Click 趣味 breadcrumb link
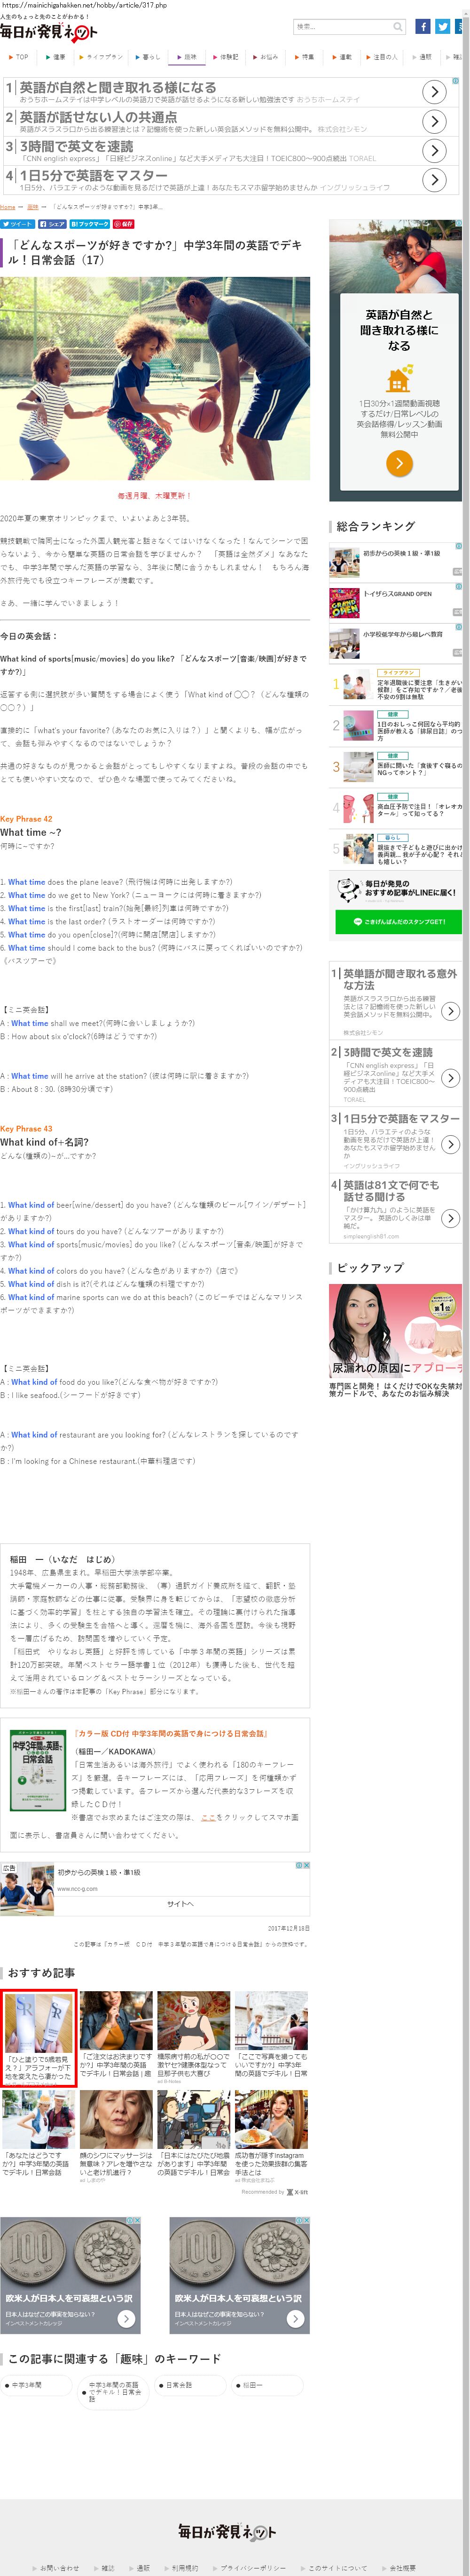470x2576 pixels. click(x=32, y=207)
